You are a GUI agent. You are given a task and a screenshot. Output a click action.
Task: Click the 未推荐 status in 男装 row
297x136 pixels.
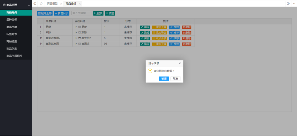pyautogui.click(x=128, y=27)
